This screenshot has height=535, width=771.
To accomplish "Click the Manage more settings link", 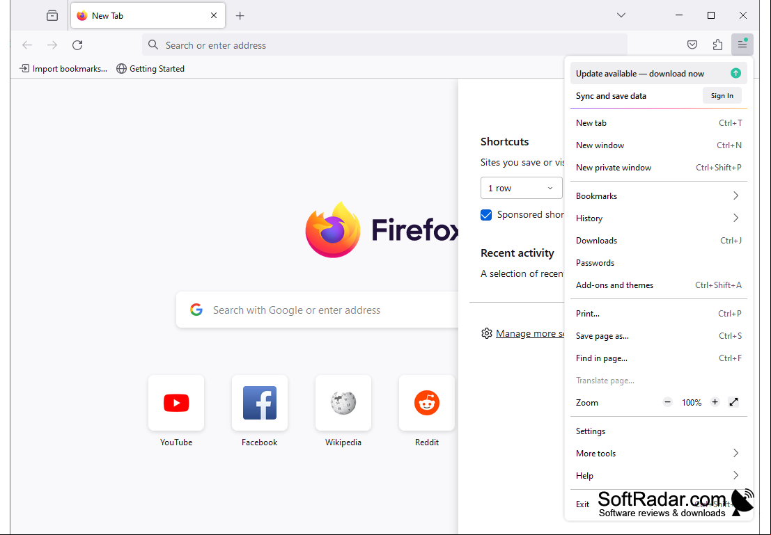I will (530, 333).
